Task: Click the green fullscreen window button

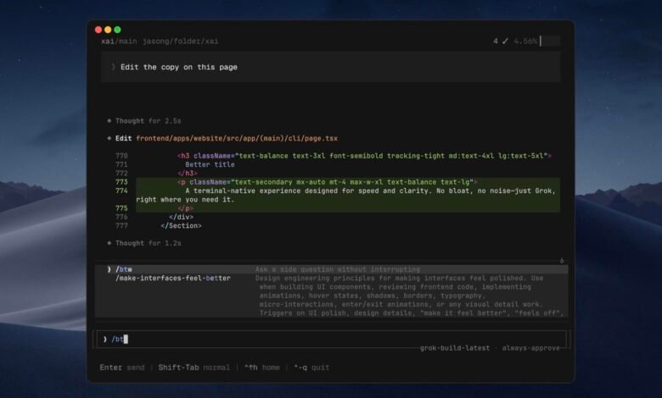Action: click(x=117, y=30)
